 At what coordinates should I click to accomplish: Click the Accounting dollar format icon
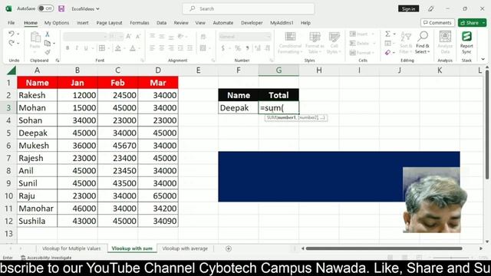tap(223, 48)
